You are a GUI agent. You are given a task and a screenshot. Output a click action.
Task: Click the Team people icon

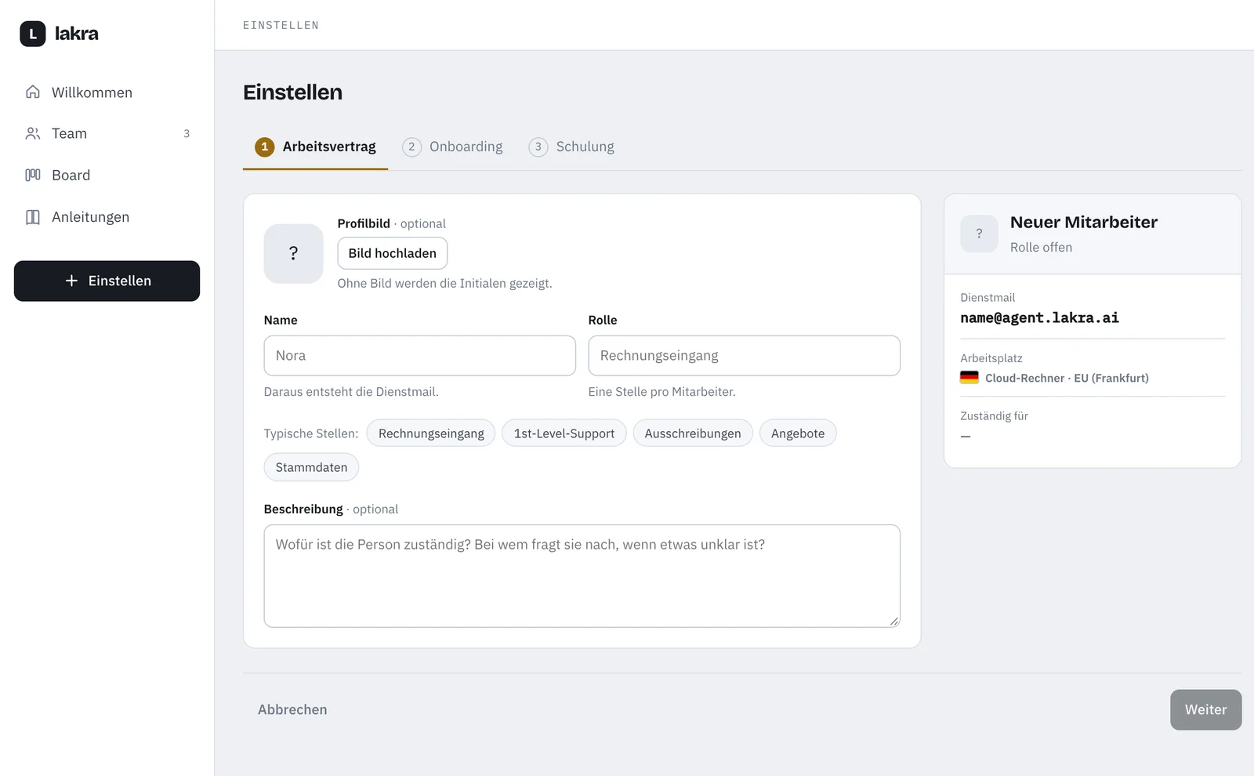tap(33, 133)
